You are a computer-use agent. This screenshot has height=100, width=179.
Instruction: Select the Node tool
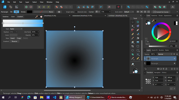pyautogui.click(x=133, y=26)
